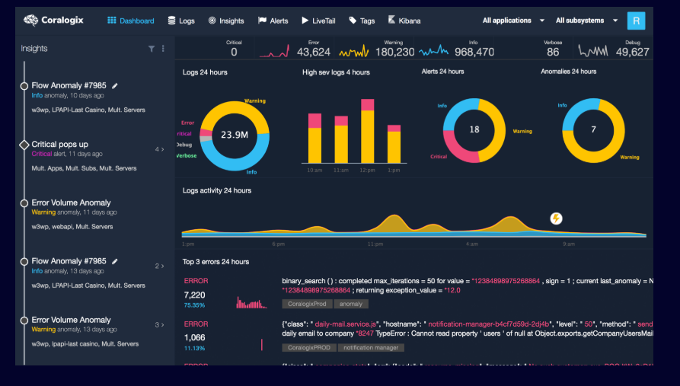680x386 pixels.
Task: Click the Insights filter funnel icon
Action: [152, 49]
